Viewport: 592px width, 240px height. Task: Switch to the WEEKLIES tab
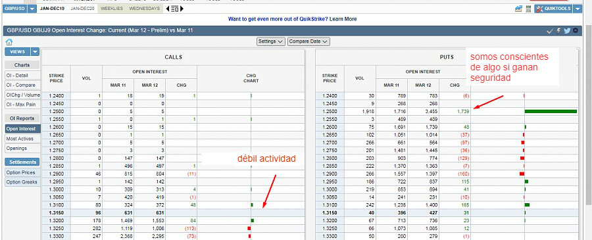coord(112,9)
